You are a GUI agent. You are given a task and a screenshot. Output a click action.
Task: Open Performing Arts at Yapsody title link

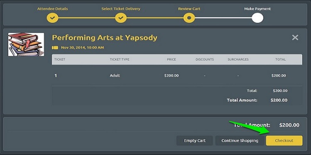pyautogui.click(x=105, y=37)
